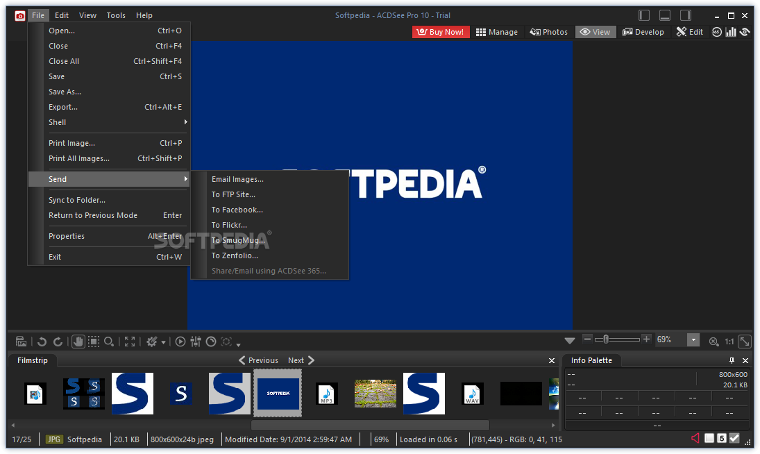This screenshot has height=454, width=760.
Task: Click the triangle next to the zoom minus button
Action: pyautogui.click(x=570, y=341)
